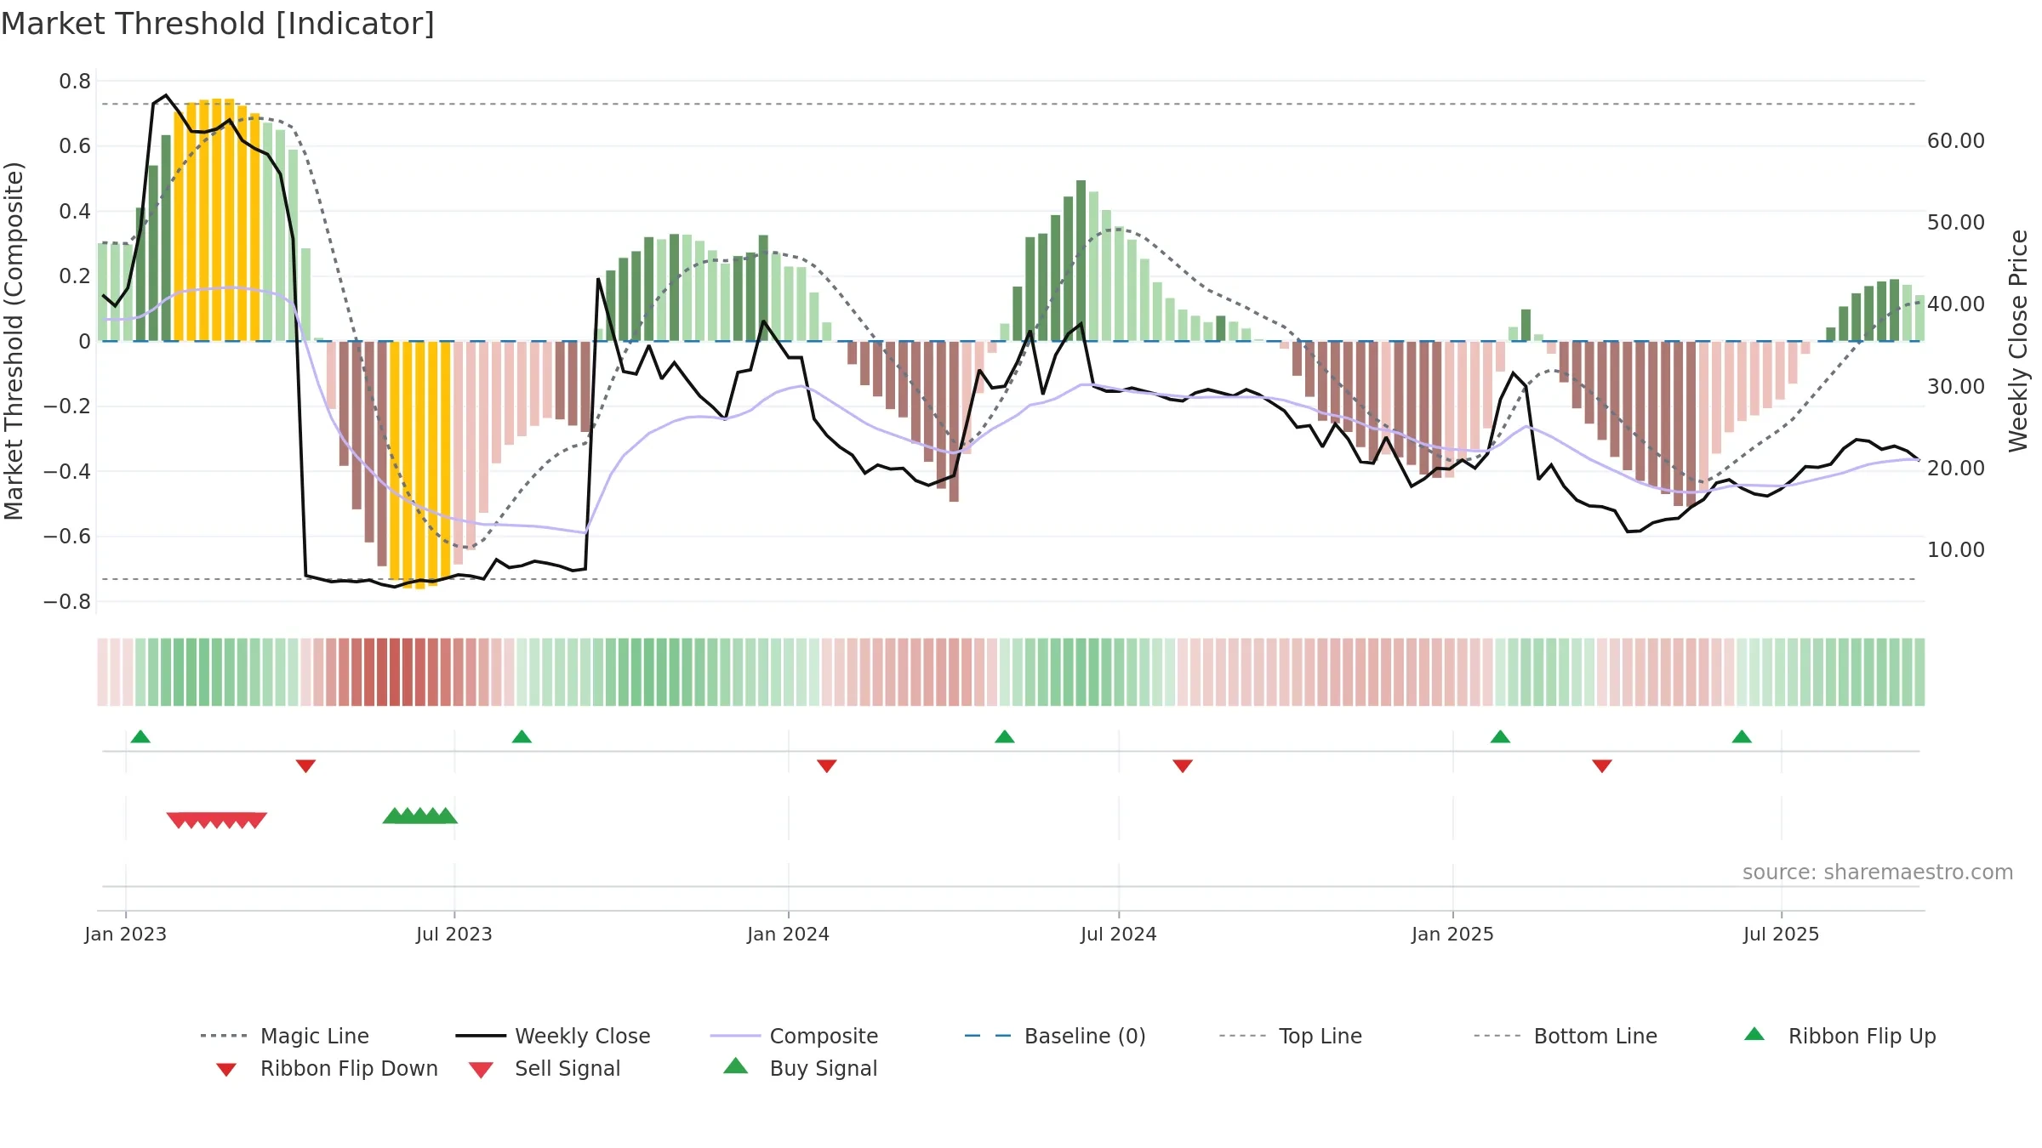Click the Weekly Close Price axis title
The width and height of the screenshot is (2042, 1148).
point(2018,341)
